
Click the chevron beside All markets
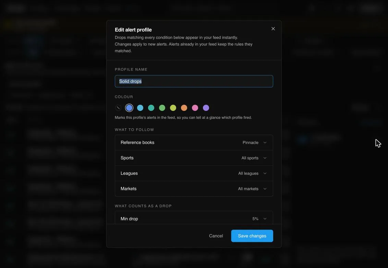(265, 189)
